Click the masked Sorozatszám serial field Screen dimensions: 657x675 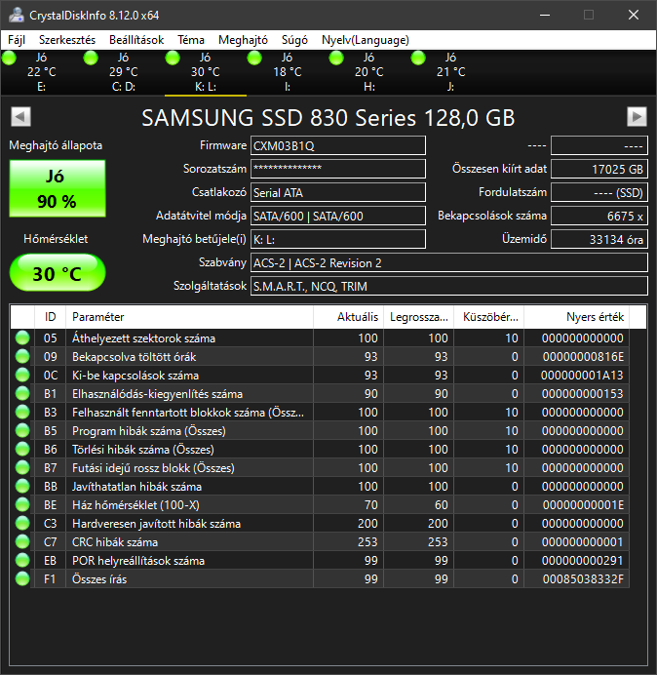point(338,169)
